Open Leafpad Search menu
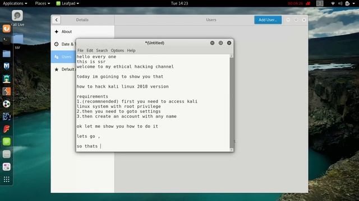This screenshot has width=359, height=201. point(102,50)
